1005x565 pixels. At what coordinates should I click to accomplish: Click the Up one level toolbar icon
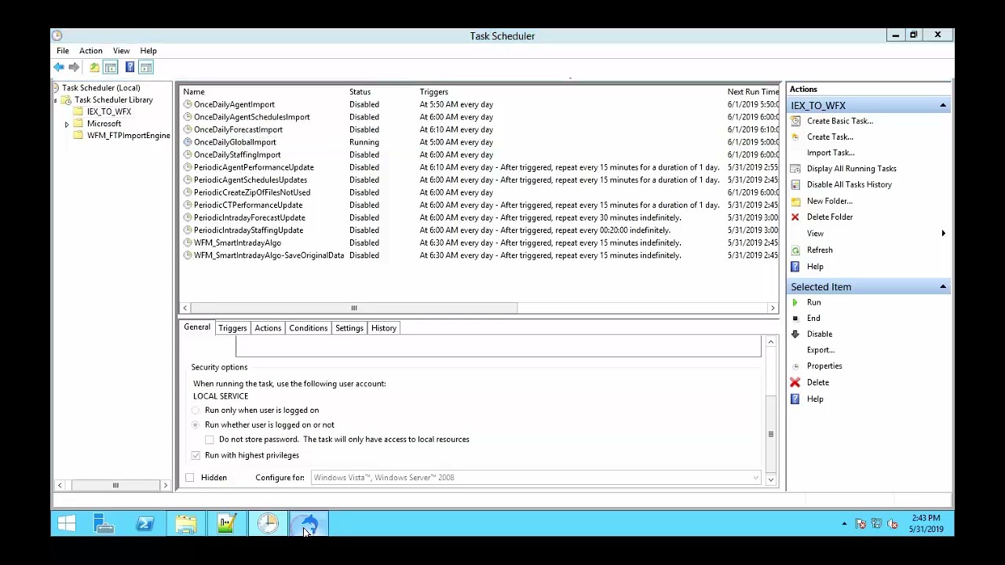point(94,67)
